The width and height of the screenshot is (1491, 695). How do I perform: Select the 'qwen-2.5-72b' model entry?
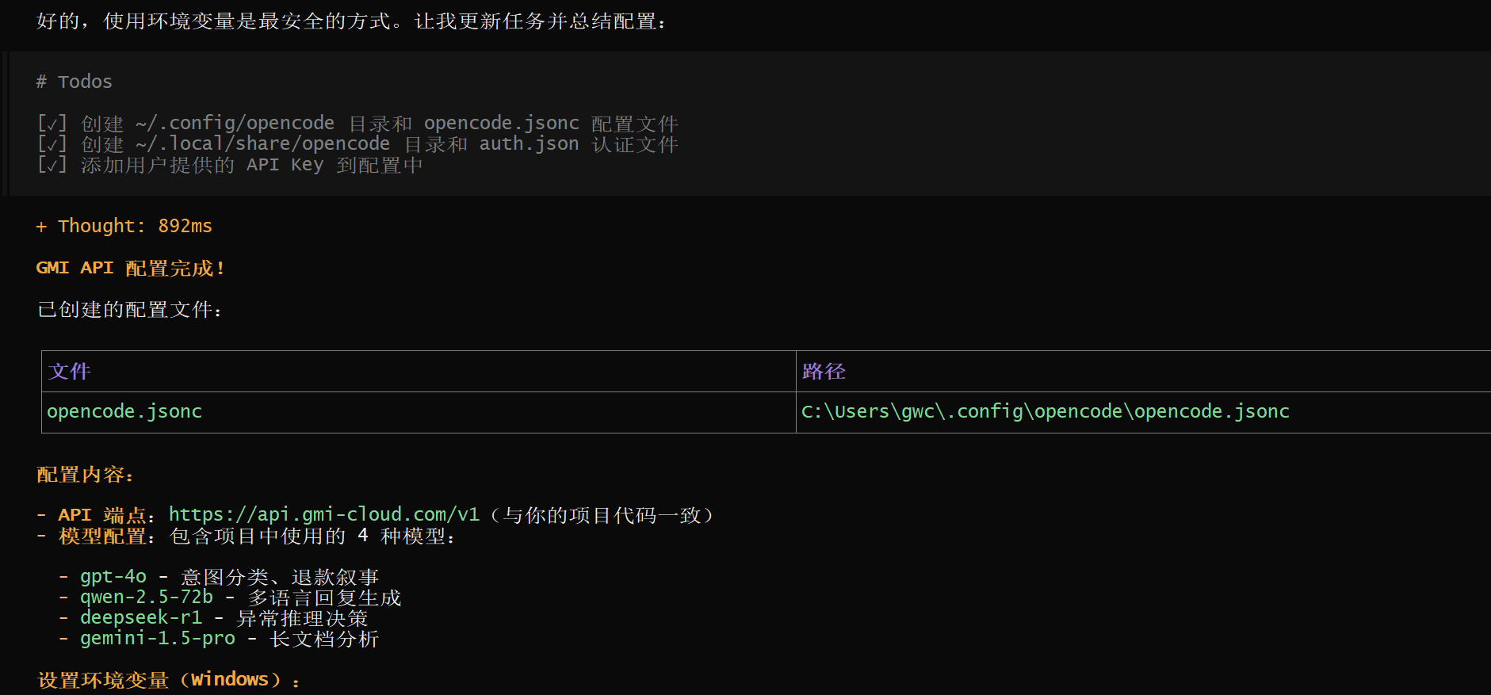click(x=147, y=598)
